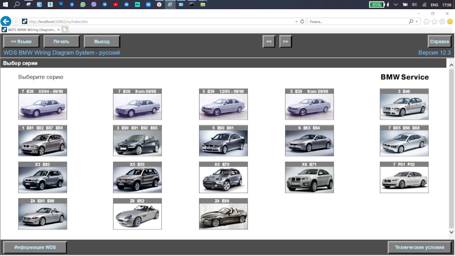Select the 6 E63 E64 series thumbnail
This screenshot has width=455, height=256.
309,141
